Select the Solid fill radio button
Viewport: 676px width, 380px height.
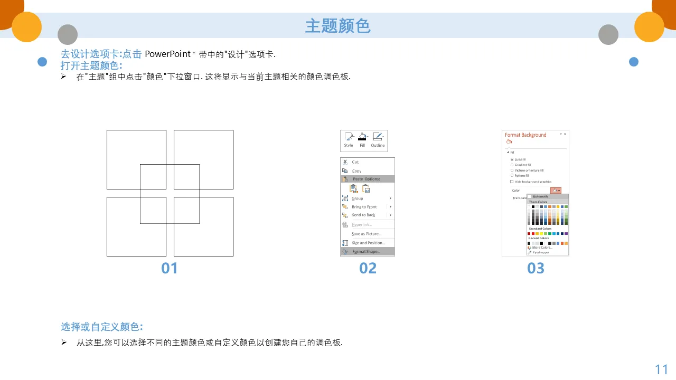click(512, 159)
